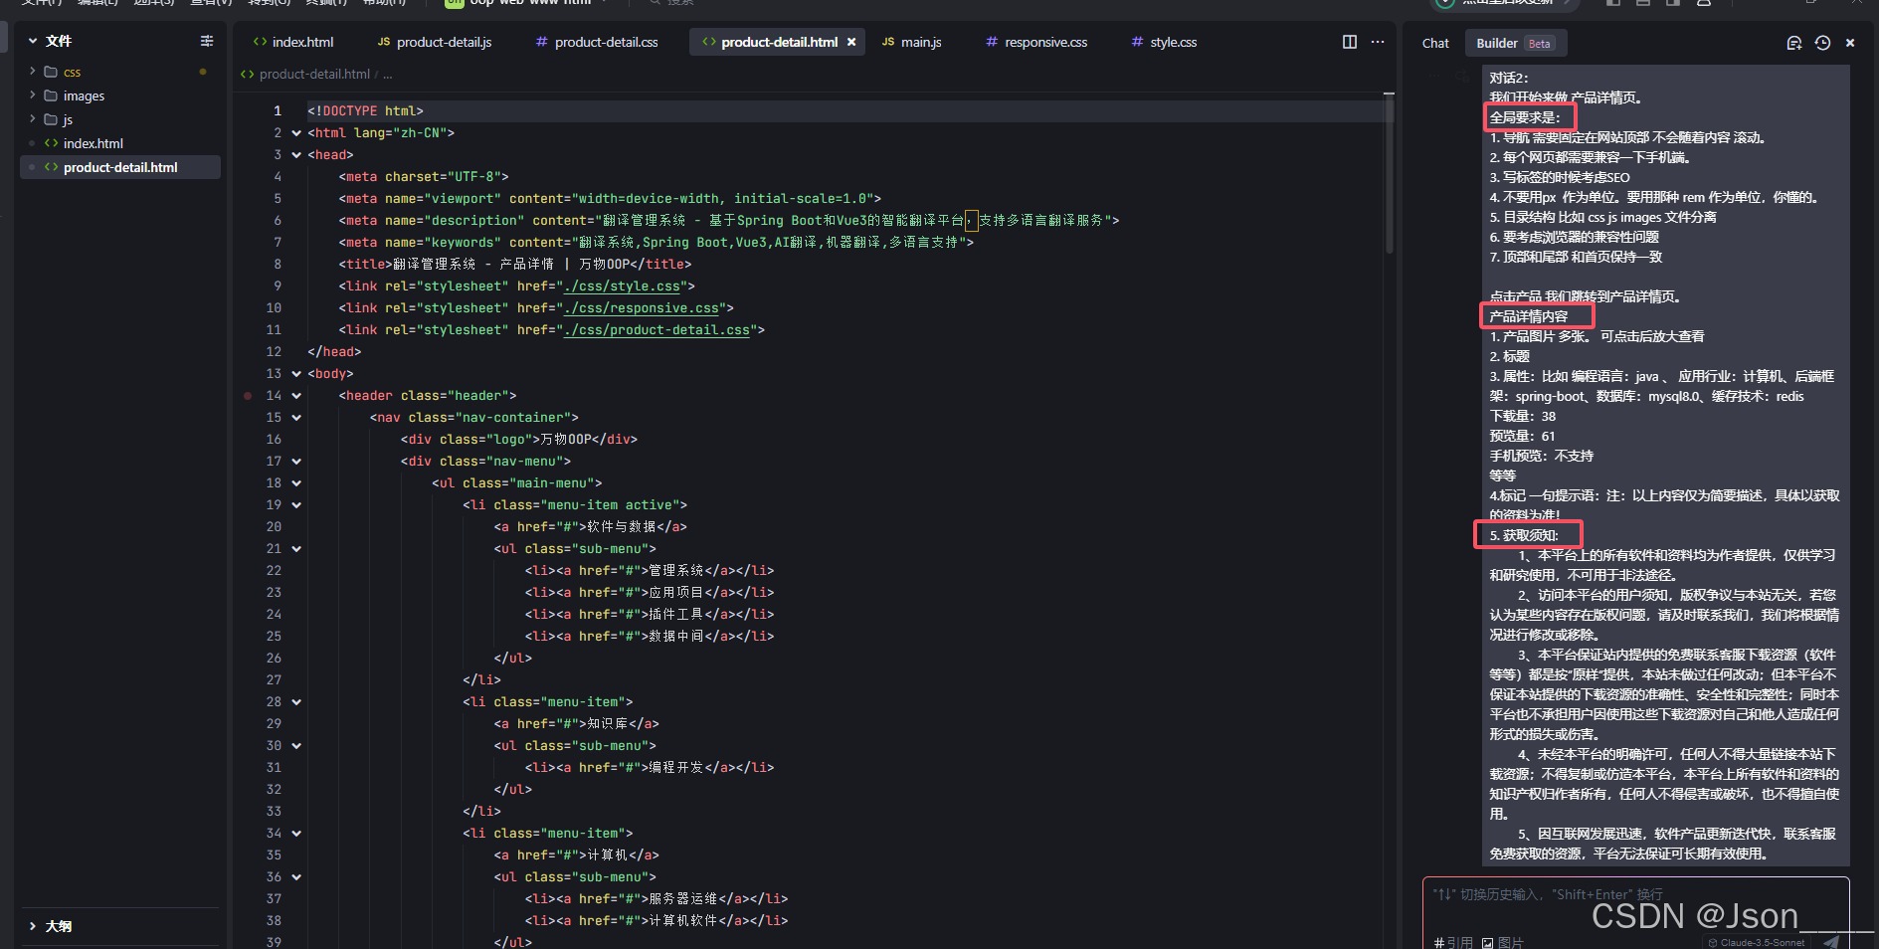This screenshot has width=1879, height=949.
Task: Fold the active menu-item on line 19
Action: (296, 505)
